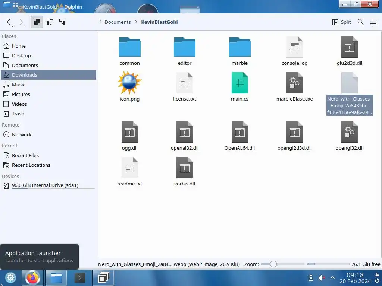Select the readme.txt file
Viewport: 382px width, 286px height.
[x=129, y=172]
